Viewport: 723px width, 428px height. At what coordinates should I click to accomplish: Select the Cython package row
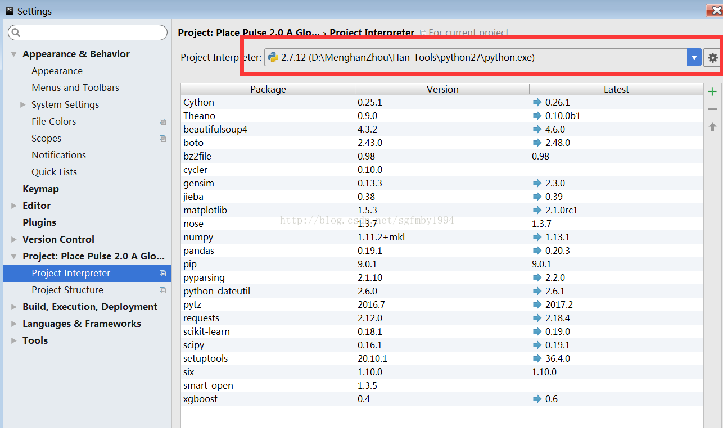point(442,102)
